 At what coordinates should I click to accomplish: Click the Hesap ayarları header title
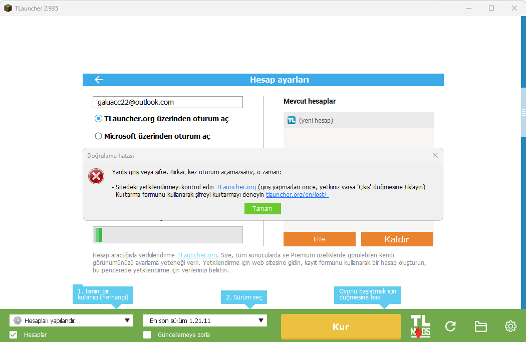pyautogui.click(x=280, y=80)
